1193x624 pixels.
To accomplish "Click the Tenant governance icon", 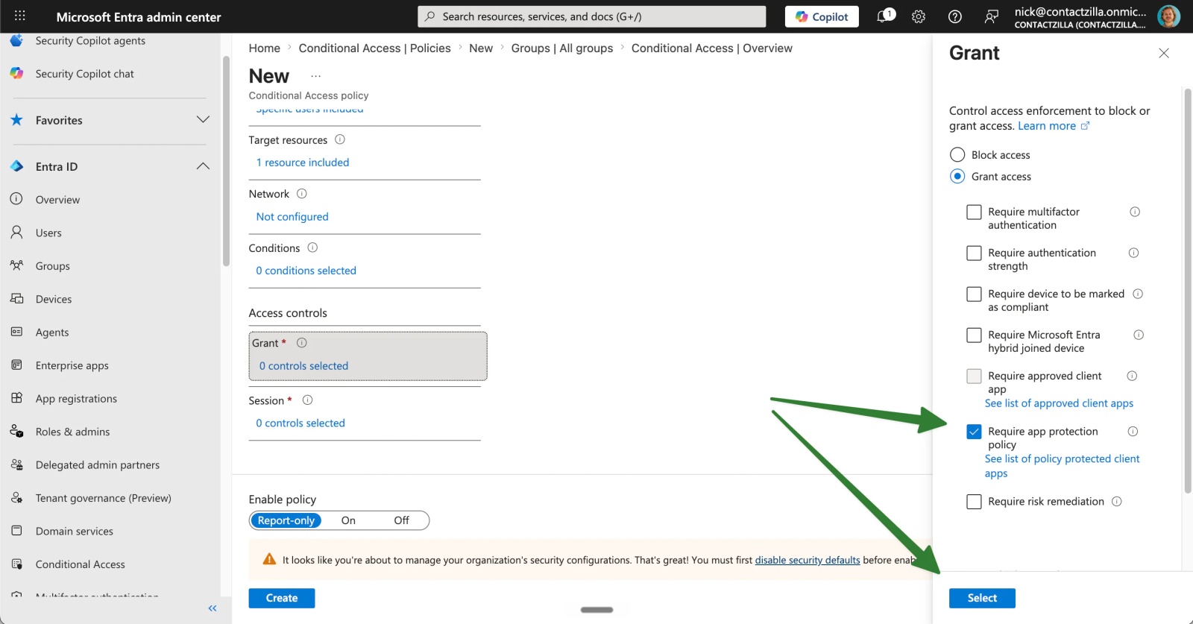I will click(x=16, y=498).
